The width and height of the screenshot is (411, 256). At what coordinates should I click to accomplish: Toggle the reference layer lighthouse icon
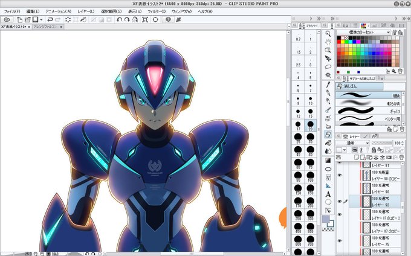click(361, 150)
